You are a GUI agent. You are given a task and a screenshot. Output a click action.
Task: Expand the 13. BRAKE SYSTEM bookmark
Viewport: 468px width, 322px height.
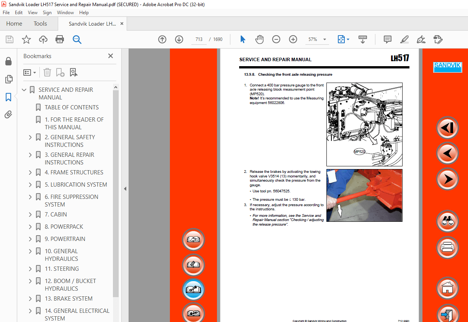pyautogui.click(x=30, y=298)
